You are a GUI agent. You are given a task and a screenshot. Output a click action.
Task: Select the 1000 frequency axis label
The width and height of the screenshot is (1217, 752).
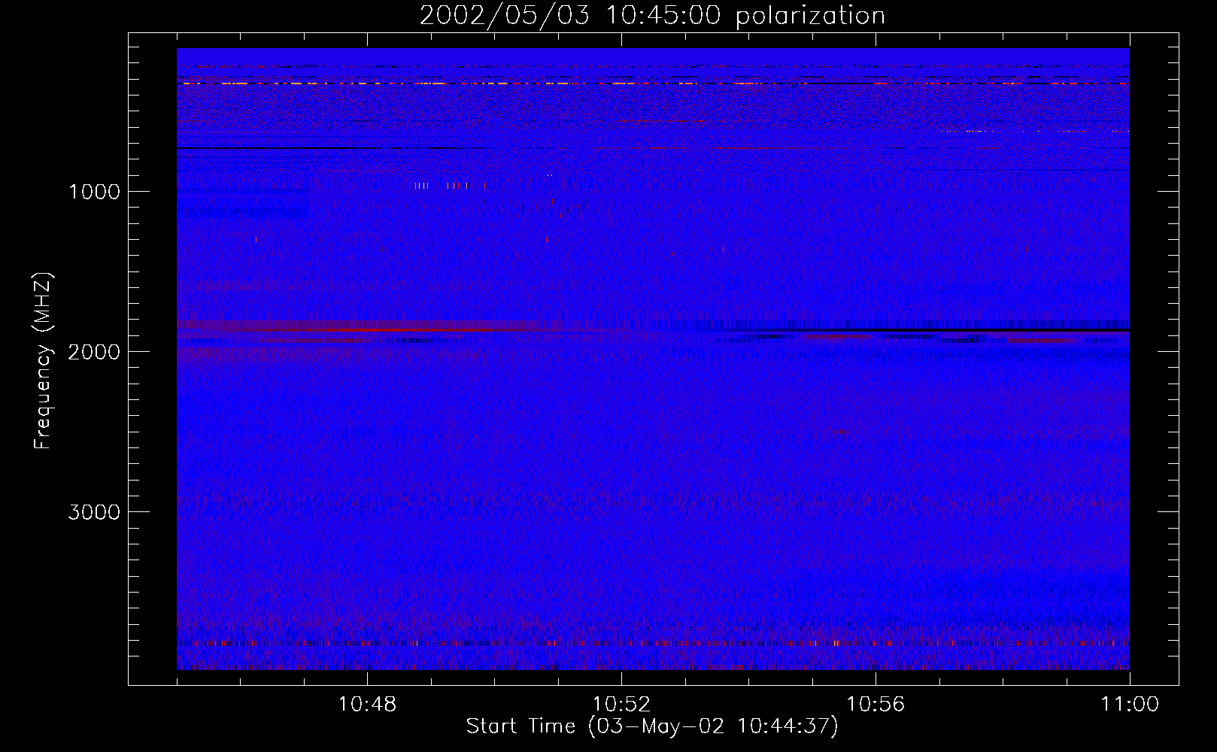94,192
